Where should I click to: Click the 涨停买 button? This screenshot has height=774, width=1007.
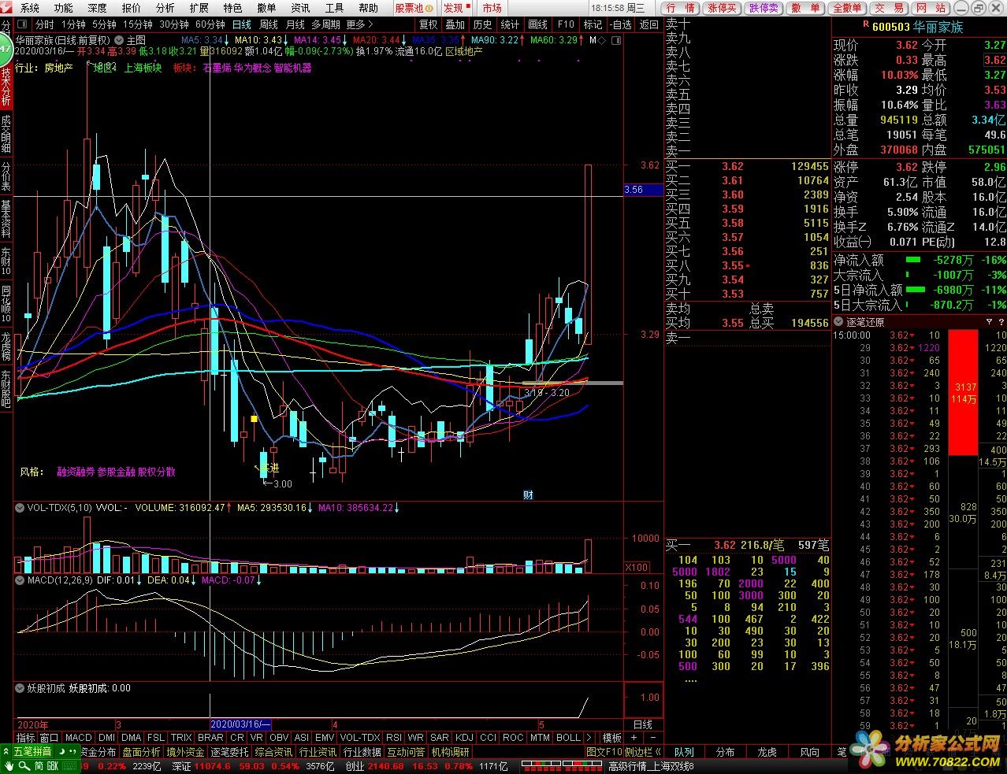click(x=722, y=8)
